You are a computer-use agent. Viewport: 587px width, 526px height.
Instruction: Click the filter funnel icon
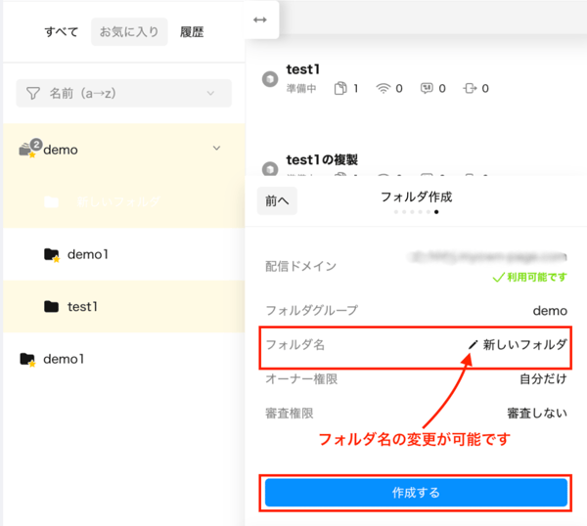(x=33, y=94)
